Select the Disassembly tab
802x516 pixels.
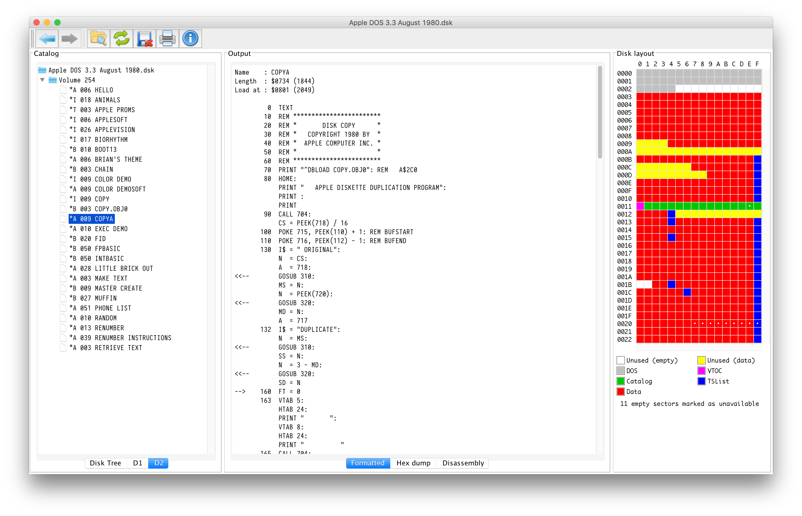point(464,462)
